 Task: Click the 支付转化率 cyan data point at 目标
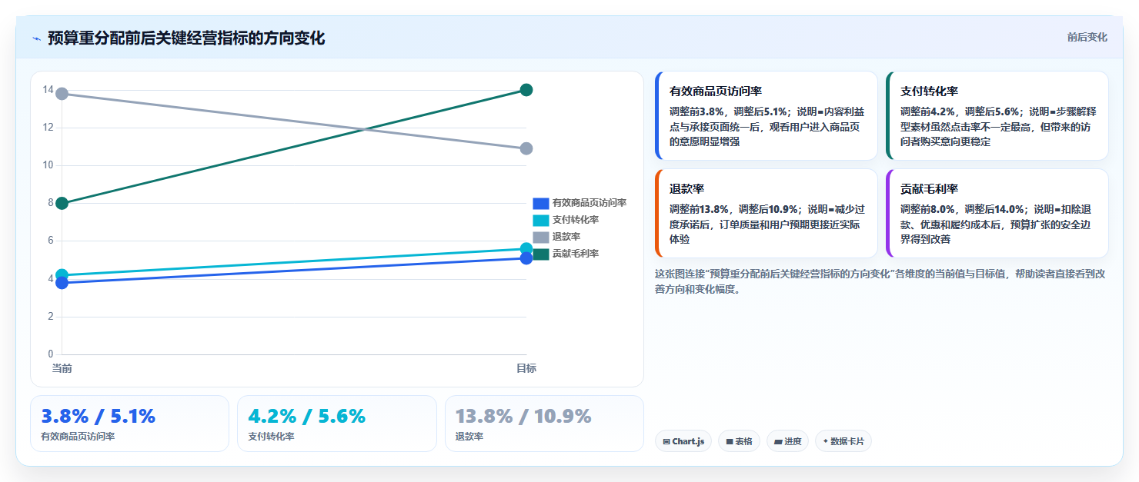tap(526, 248)
